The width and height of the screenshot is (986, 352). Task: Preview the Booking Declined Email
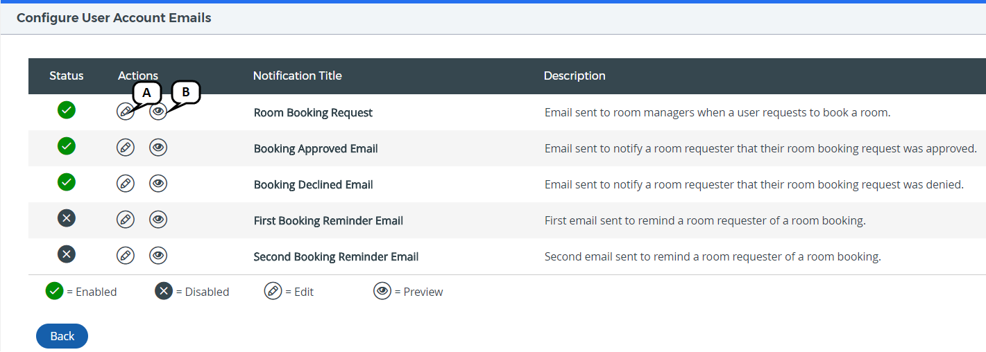[158, 184]
